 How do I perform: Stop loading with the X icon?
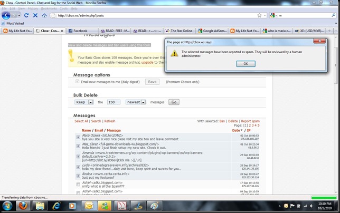(x=35, y=15)
